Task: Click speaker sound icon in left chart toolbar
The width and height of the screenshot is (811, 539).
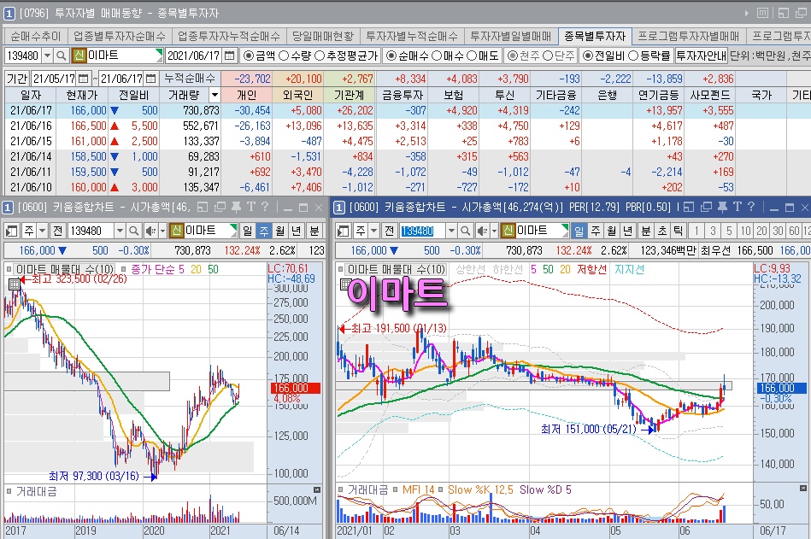Action: (x=150, y=231)
